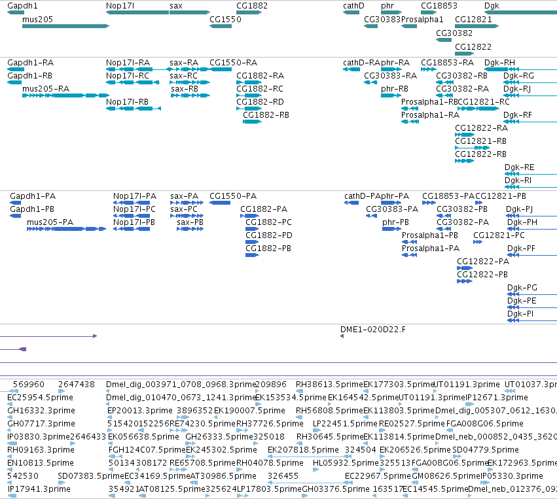Select the CG1550 gene feature label
Screen dimensions: 557x499
coord(225,19)
